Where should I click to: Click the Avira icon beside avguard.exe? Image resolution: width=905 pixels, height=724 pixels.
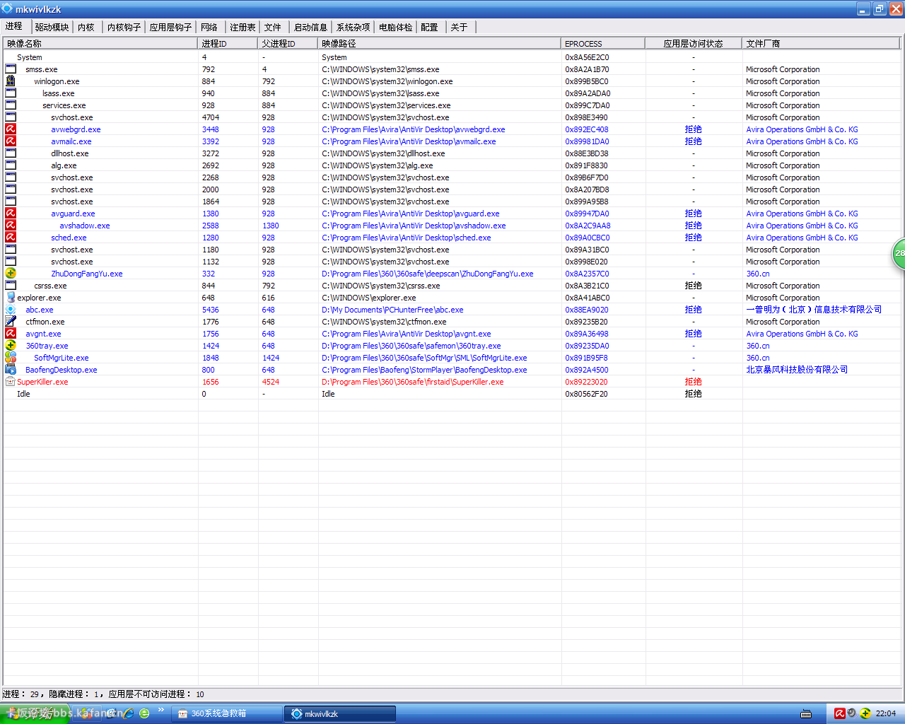click(11, 214)
